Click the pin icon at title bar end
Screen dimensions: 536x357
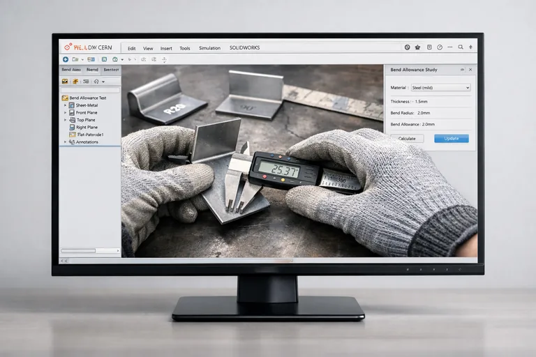[x=470, y=47]
